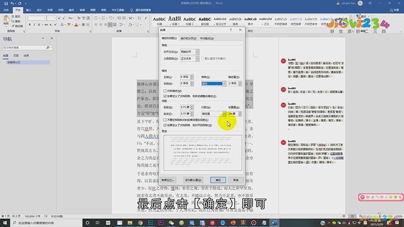Apply red font color
This screenshot has width=404, height=227.
[76, 25]
